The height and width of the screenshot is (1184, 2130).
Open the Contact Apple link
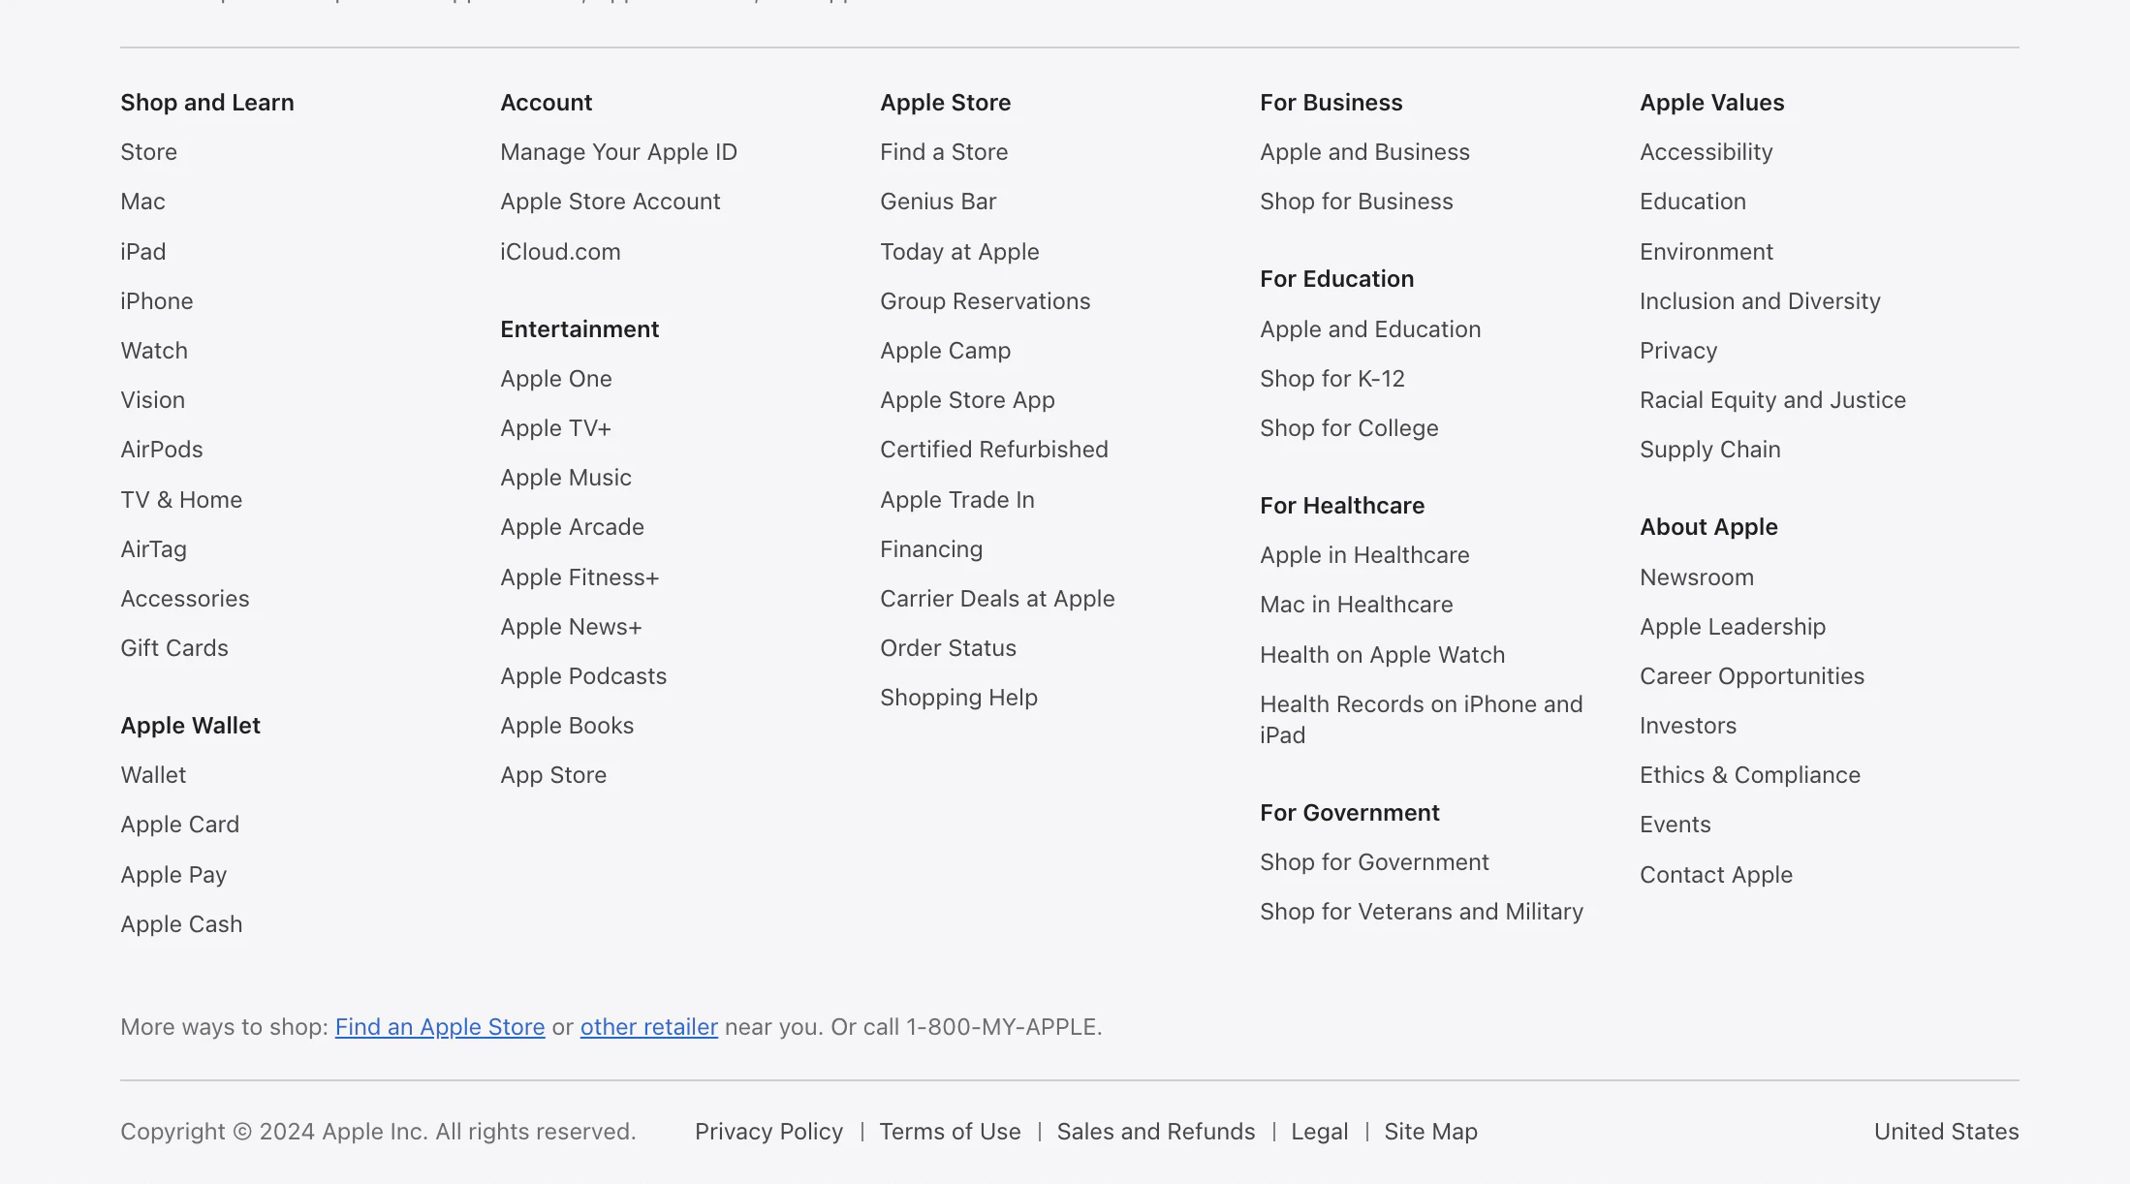(1716, 875)
